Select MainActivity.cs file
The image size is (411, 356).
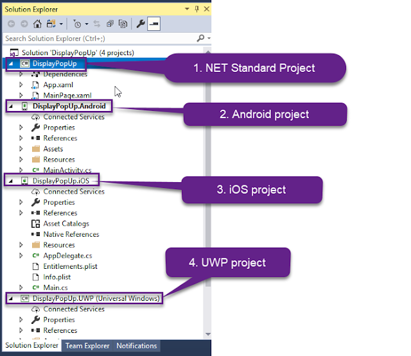tap(67, 170)
